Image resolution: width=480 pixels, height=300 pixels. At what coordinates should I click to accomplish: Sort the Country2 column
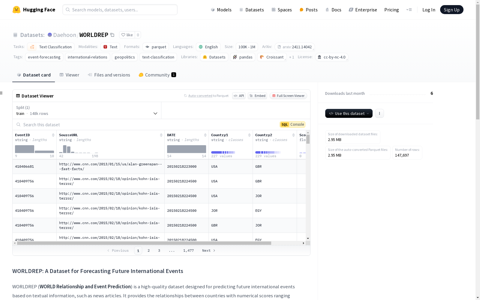[293, 135]
